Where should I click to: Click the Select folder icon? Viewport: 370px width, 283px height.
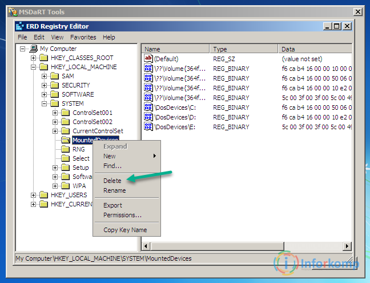tap(65, 158)
